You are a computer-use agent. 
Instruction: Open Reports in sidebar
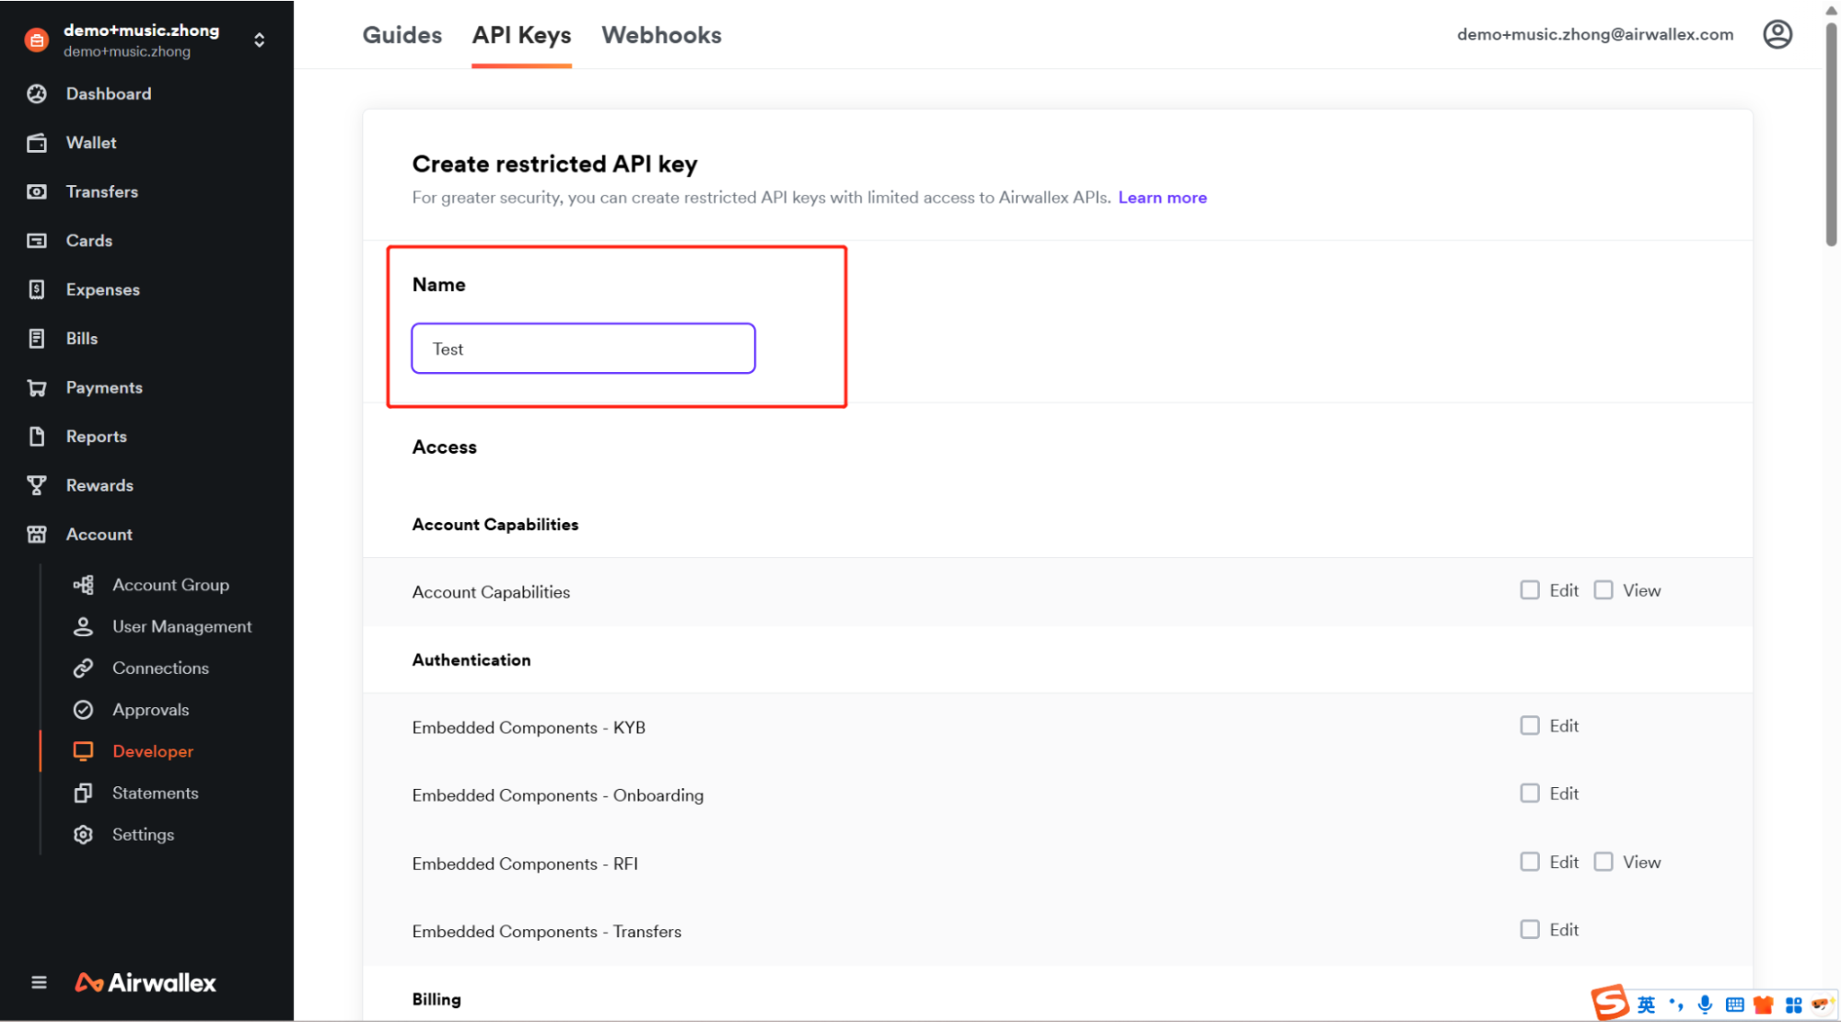pos(97,436)
